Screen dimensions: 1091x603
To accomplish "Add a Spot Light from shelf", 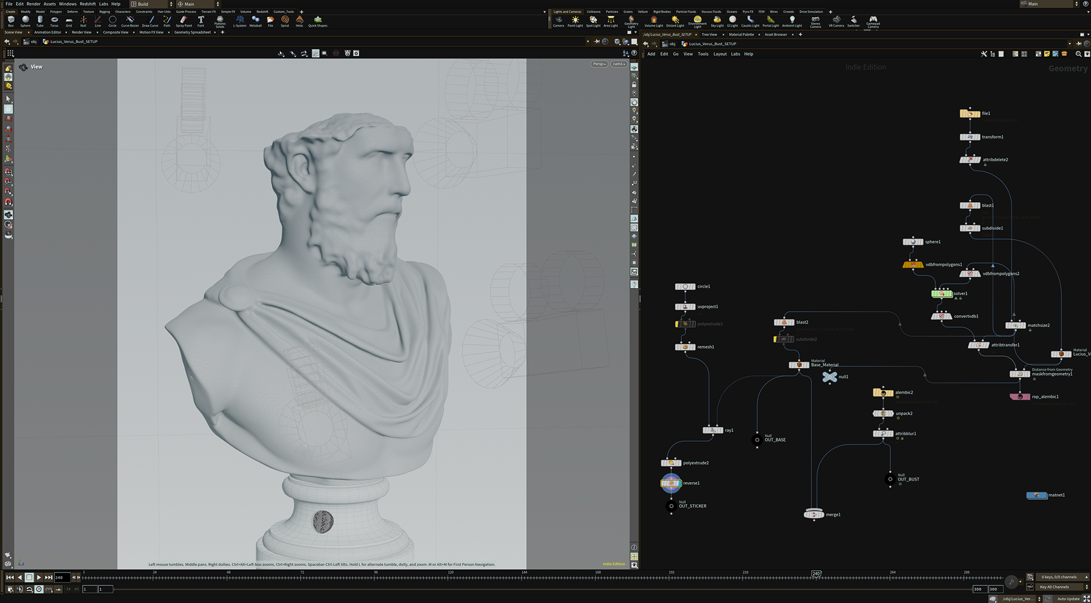I will coord(593,22).
